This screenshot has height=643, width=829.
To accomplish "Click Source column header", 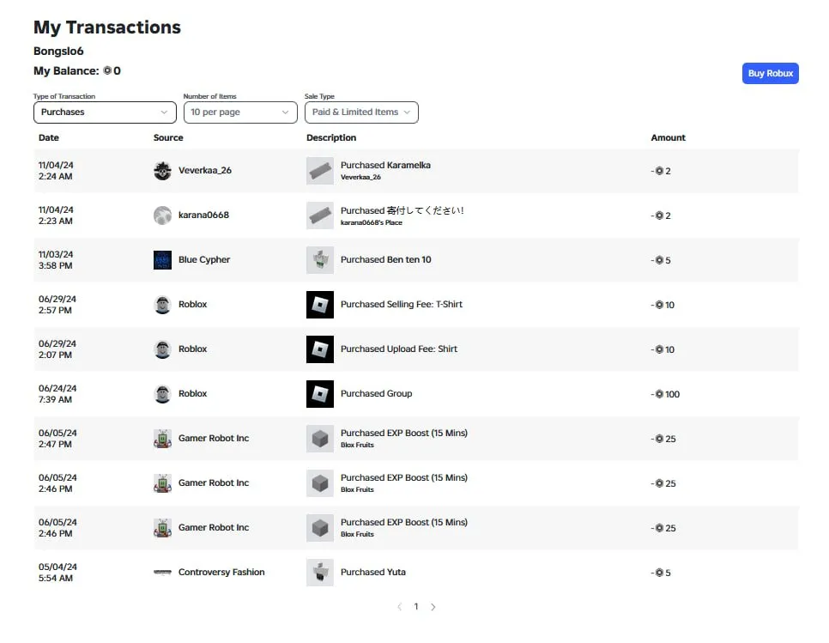I will pos(168,137).
